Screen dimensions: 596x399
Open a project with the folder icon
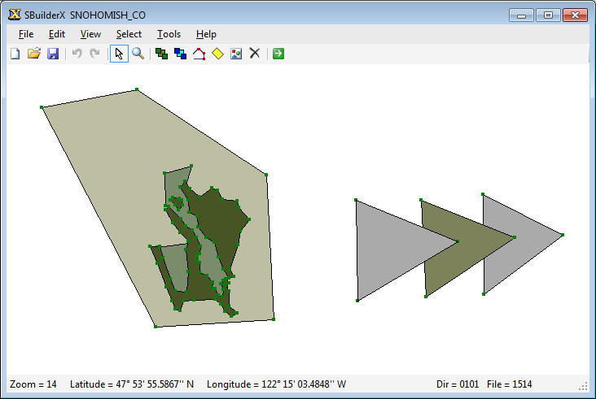pos(34,54)
